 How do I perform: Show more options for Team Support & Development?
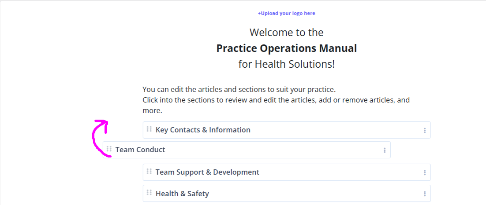(425, 173)
